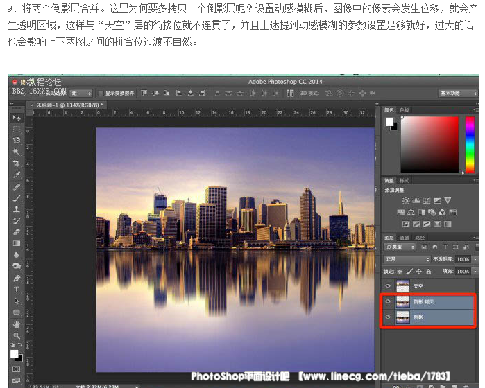Select the Eyedropper tool
Viewport: 485px width, 388px height.
pos(17,175)
